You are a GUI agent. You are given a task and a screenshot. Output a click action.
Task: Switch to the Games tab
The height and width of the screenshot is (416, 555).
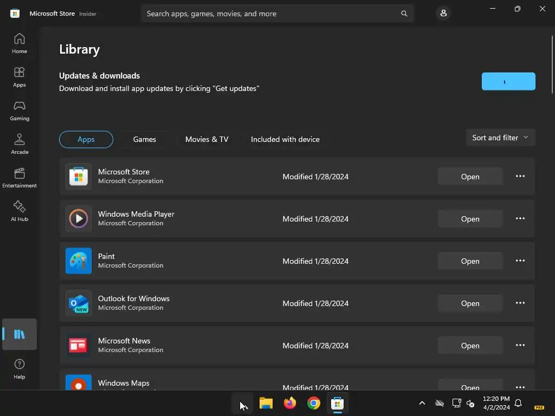(144, 139)
